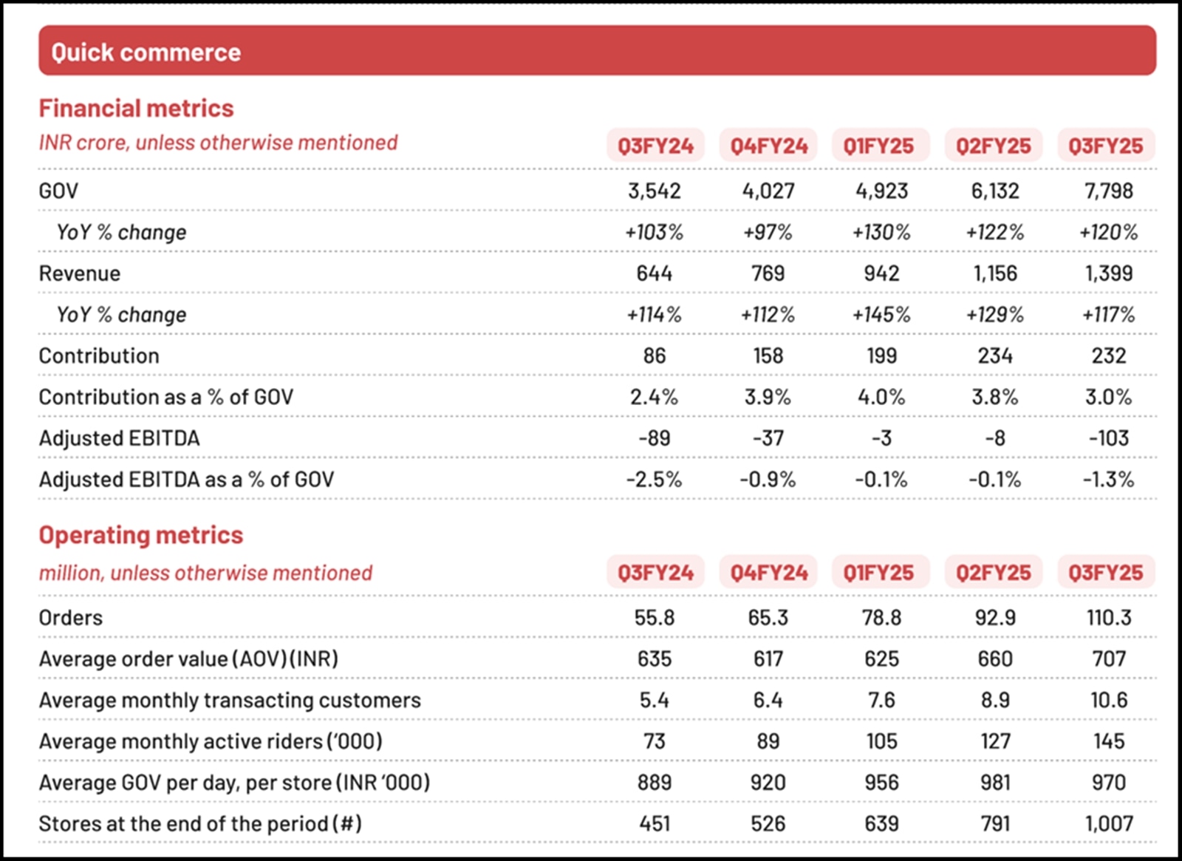This screenshot has height=861, width=1182.
Task: Select the Q2FY25 column header pill
Action: [x=993, y=146]
